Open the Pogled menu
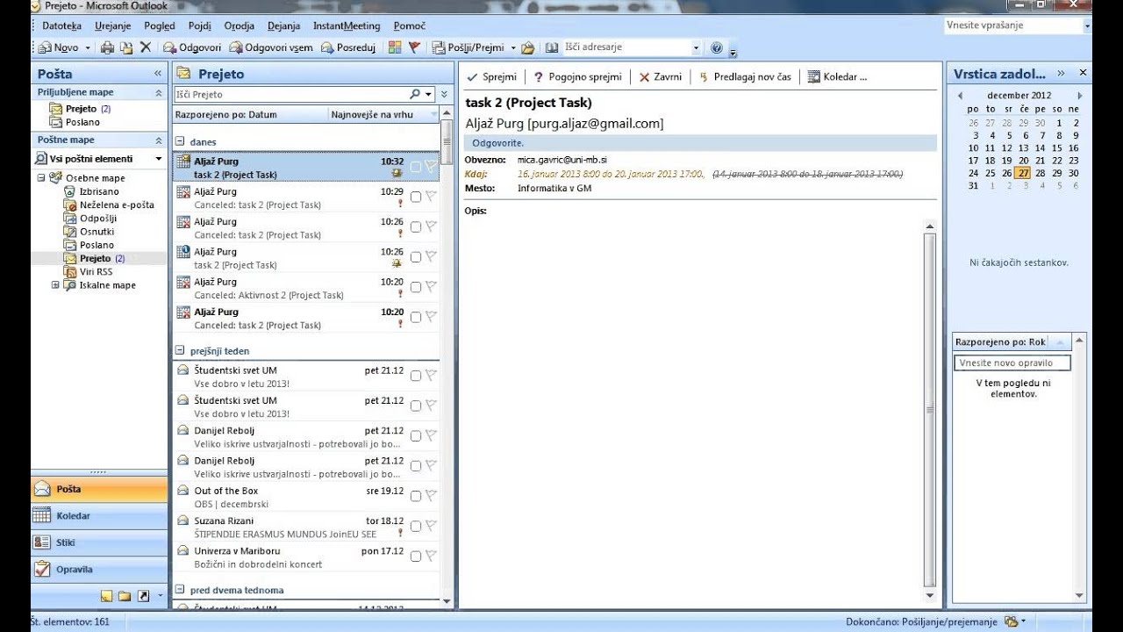This screenshot has width=1123, height=632. (160, 26)
